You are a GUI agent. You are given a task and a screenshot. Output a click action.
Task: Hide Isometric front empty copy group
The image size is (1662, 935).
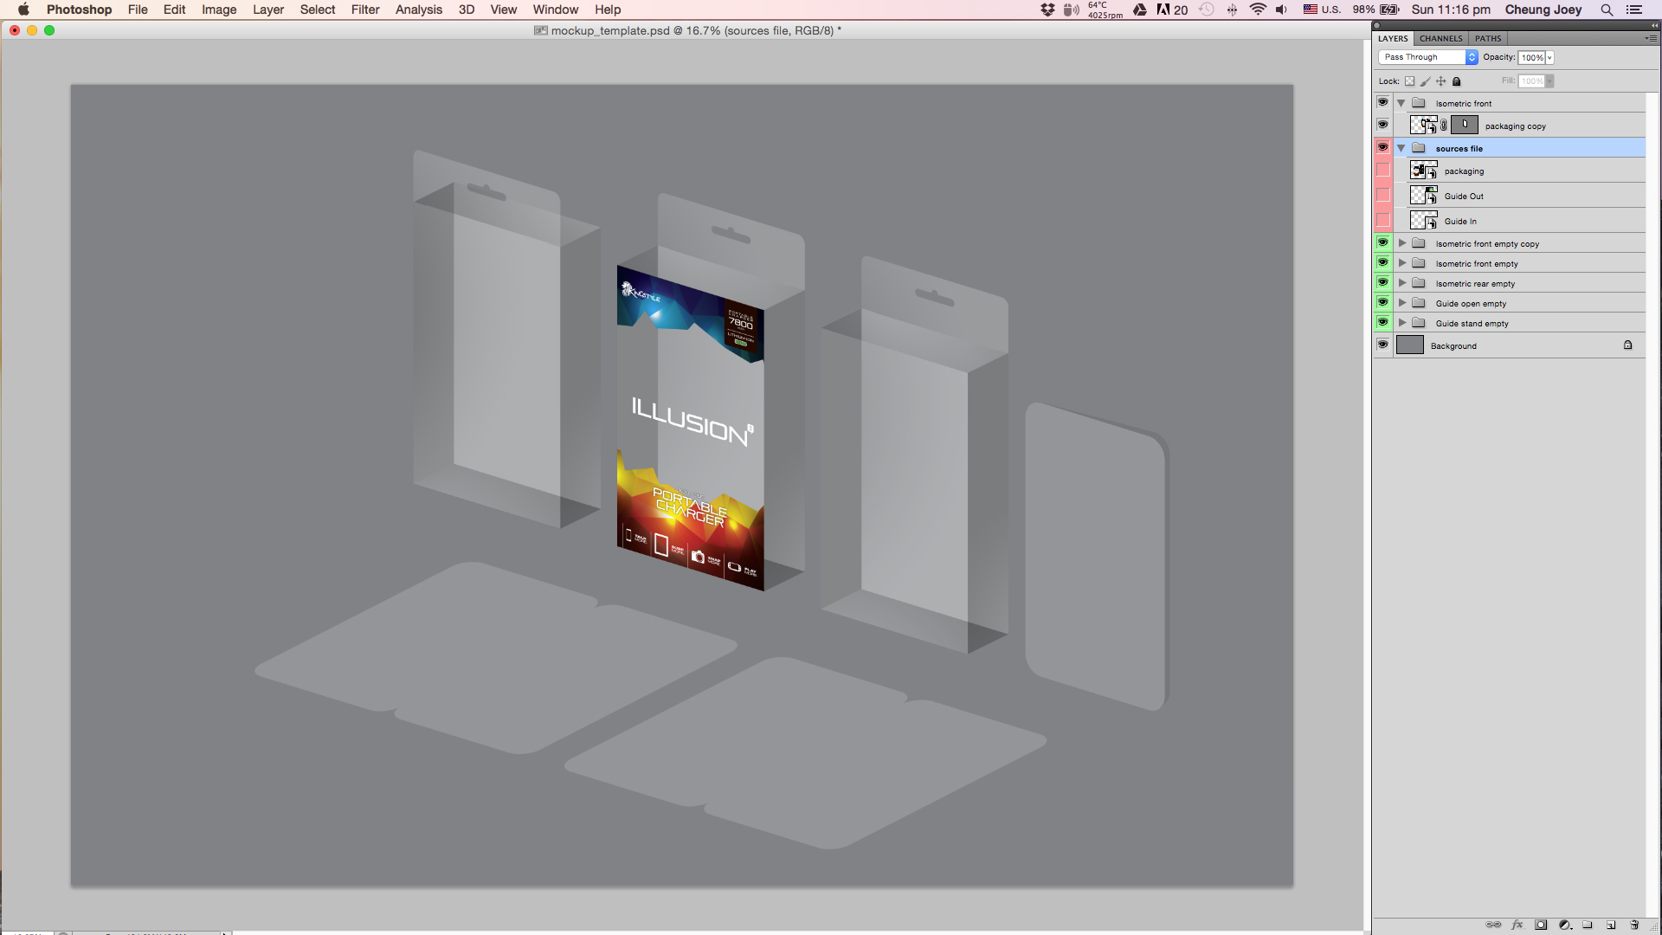(1382, 242)
